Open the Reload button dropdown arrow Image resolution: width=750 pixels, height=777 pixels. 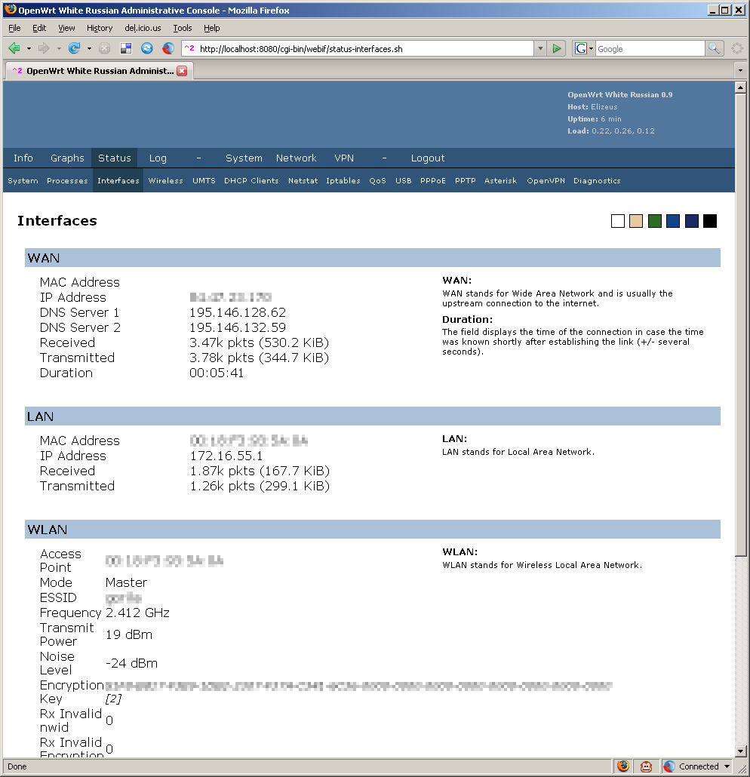pyautogui.click(x=89, y=48)
